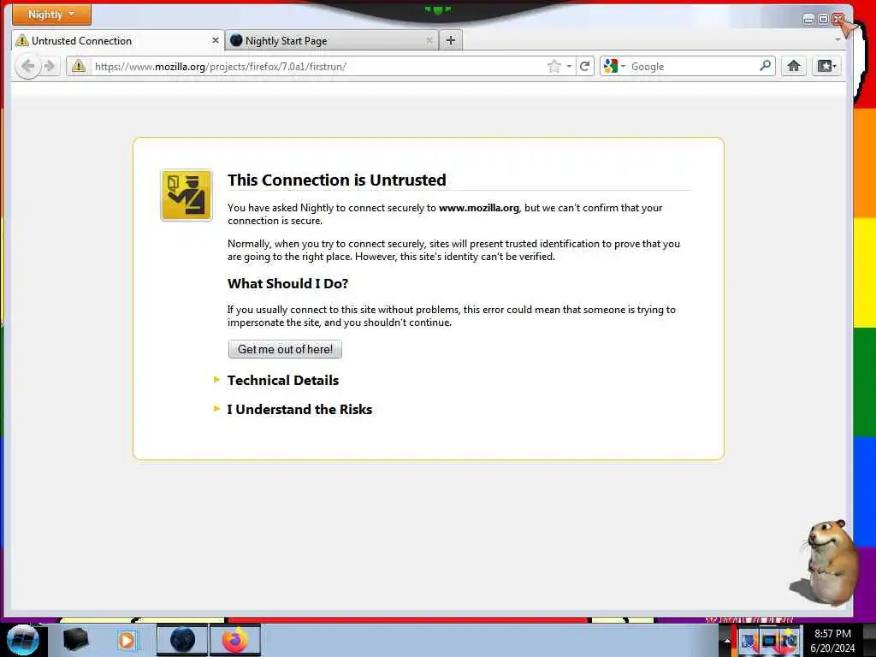
Task: Click the warning site identity icon in URL bar
Action: click(x=78, y=66)
